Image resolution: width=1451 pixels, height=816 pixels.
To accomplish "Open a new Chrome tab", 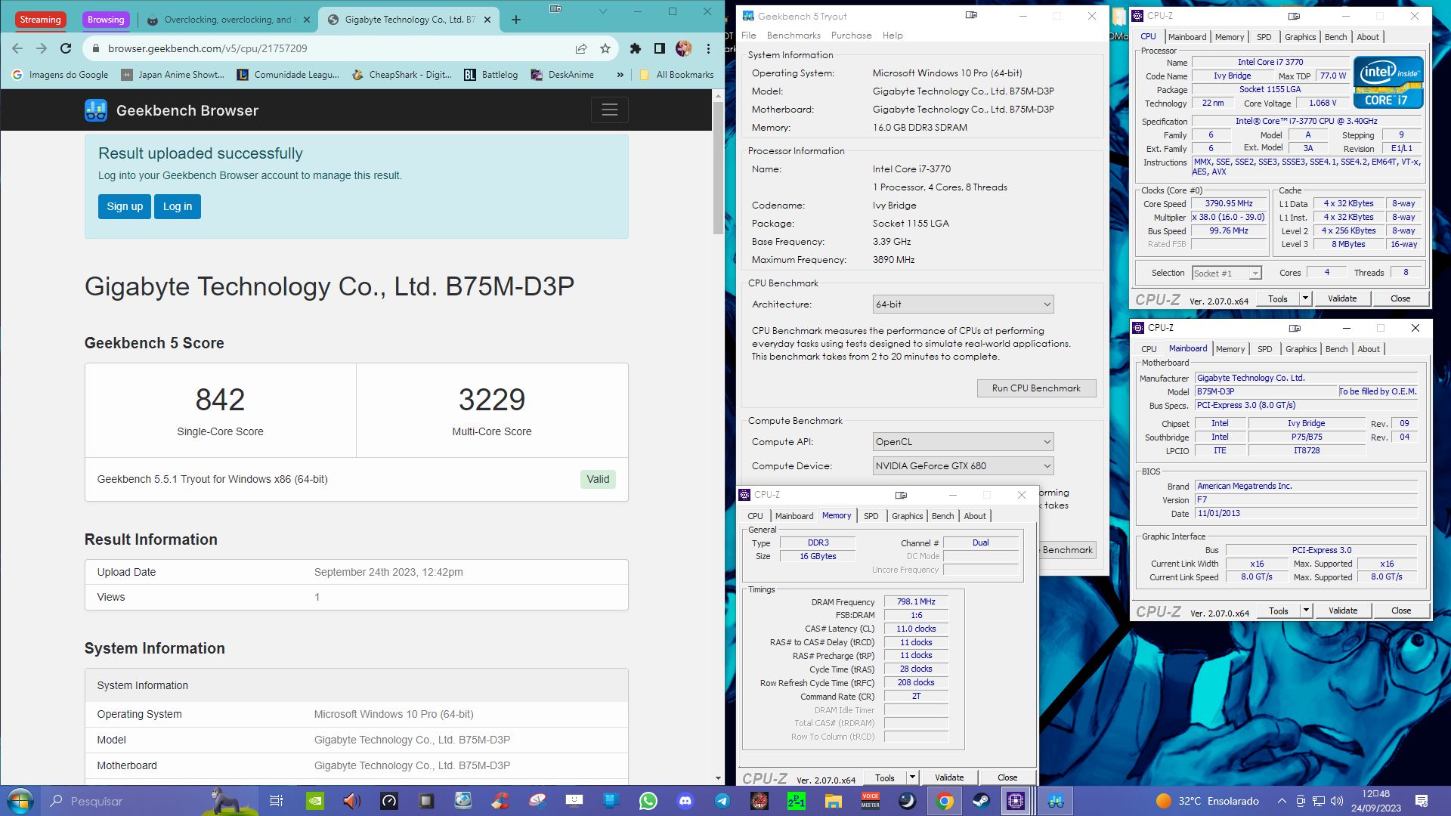I will click(x=516, y=20).
